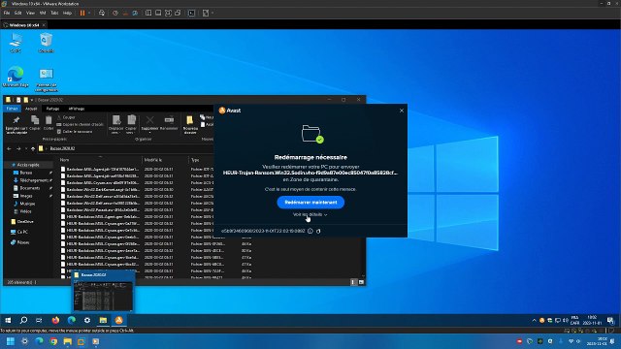Open the Microsoft Edge desktop shortcut
The image size is (621, 349).
(x=16, y=78)
